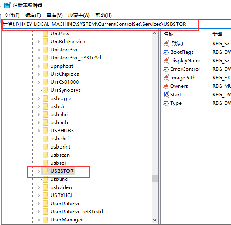Click REG_SZ type of DisplayName row
The height and width of the screenshot is (225, 231).
[221, 61]
